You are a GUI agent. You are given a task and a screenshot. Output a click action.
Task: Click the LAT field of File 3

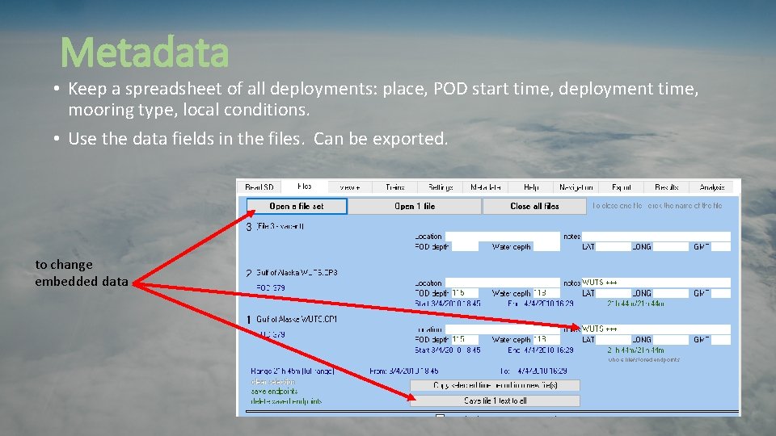tap(614, 247)
